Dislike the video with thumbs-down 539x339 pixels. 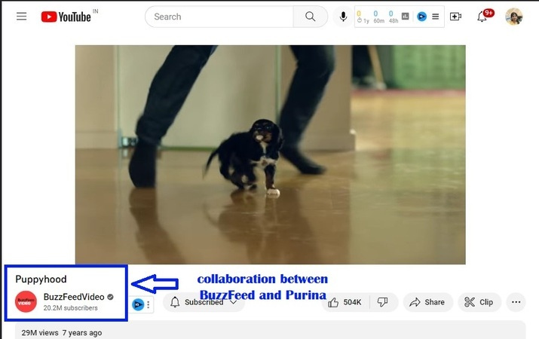click(383, 302)
